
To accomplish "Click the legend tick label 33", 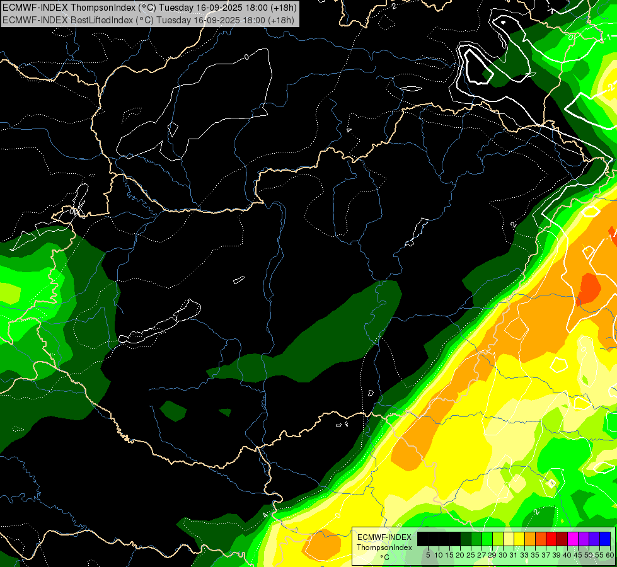I will pyautogui.click(x=524, y=555).
